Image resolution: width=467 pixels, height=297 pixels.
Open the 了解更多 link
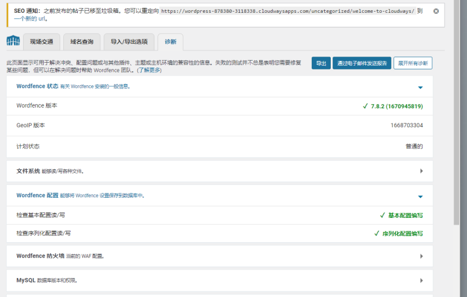(x=150, y=71)
